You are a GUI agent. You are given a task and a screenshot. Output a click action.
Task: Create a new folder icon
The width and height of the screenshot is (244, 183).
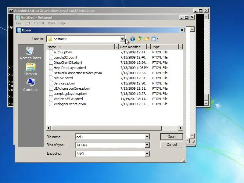[147, 39]
